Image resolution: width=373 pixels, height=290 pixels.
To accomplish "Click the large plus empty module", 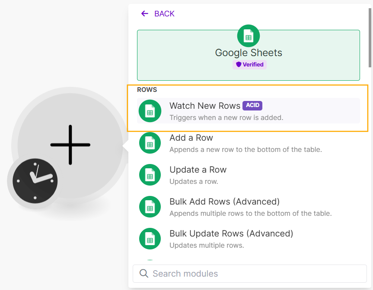I will point(70,145).
